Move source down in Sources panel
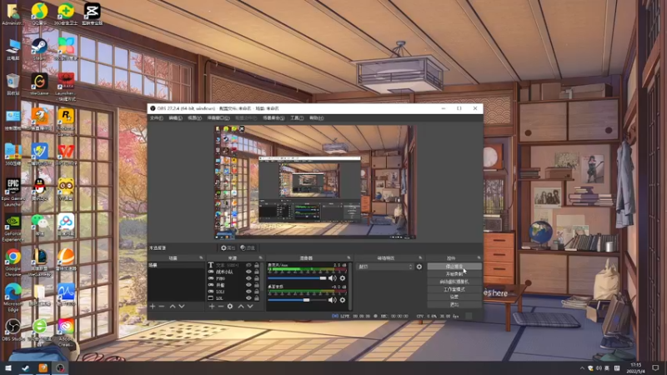667x375 pixels. click(250, 306)
